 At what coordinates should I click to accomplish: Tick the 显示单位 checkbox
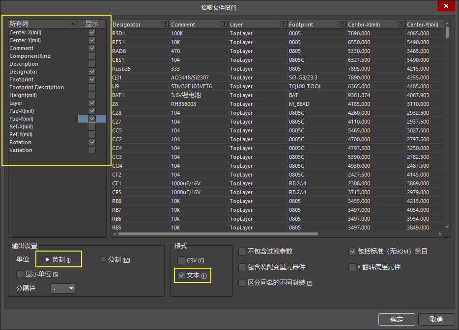point(20,274)
